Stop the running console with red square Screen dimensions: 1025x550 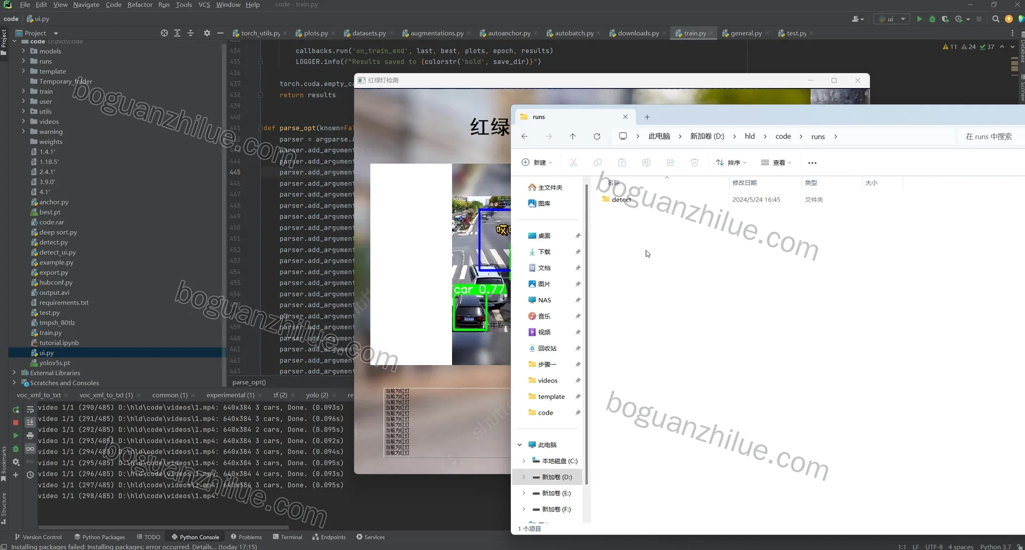point(16,423)
